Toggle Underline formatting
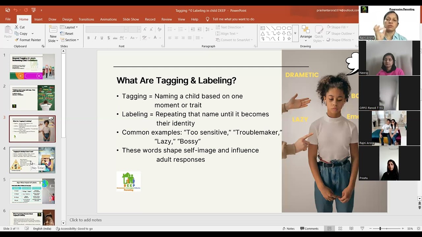422x237 pixels. 102,38
